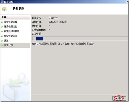The image size is (129, 102).
Task: Click the blue restore progress bar block
Action: pos(40,39)
